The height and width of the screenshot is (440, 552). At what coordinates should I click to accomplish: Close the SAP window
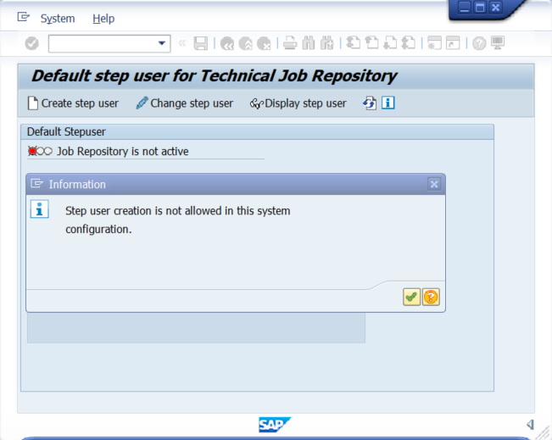[x=495, y=8]
